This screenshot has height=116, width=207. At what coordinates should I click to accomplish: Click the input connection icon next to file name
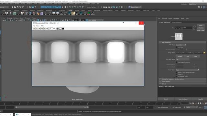194,26
